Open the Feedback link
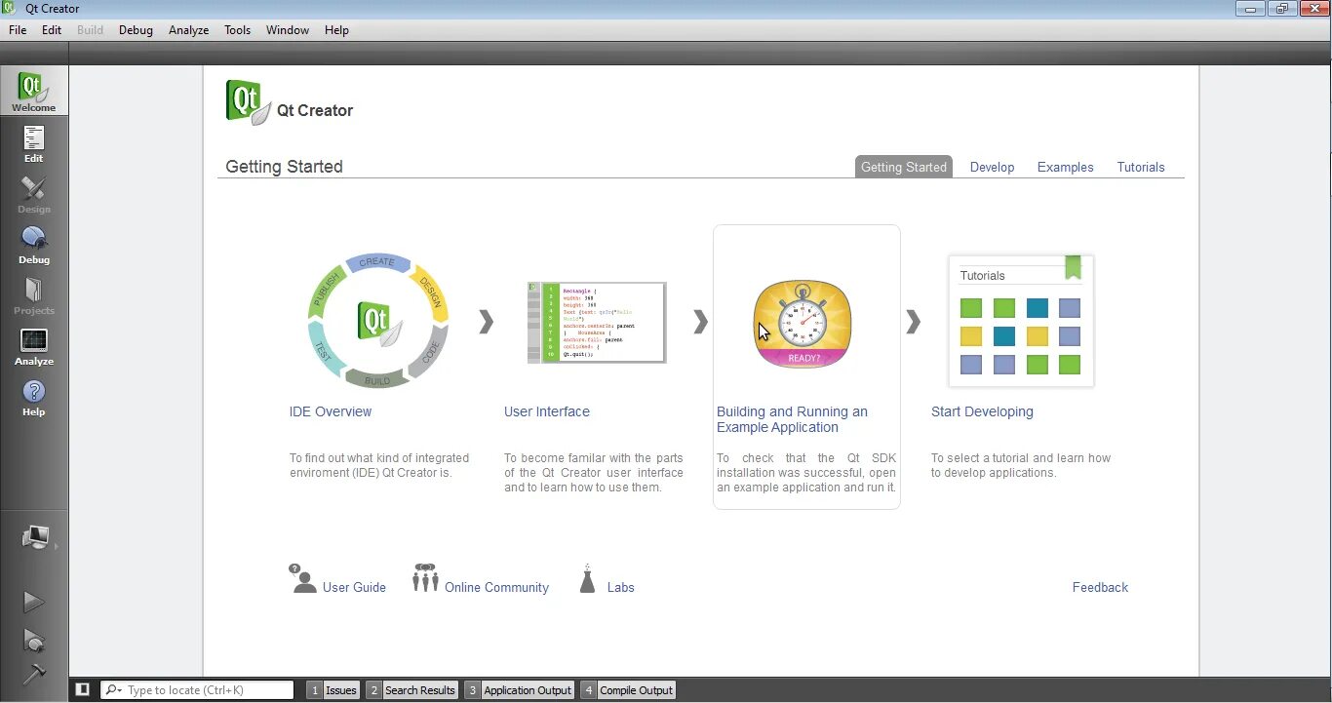This screenshot has height=703, width=1332. pos(1100,587)
